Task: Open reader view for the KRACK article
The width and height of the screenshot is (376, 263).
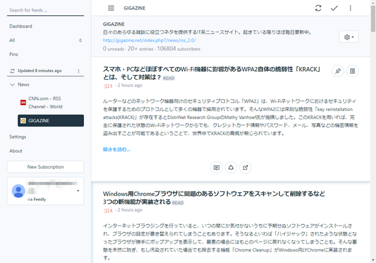Action: tap(352, 71)
